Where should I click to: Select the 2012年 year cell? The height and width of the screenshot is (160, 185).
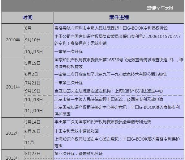13,133
